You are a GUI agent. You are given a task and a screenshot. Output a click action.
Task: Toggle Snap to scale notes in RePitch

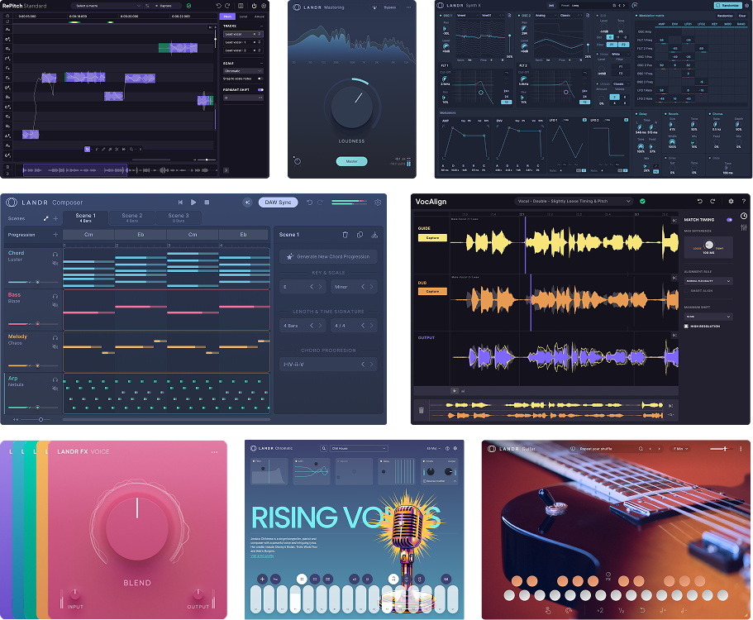pyautogui.click(x=260, y=79)
